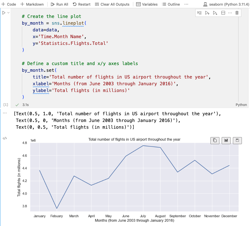Open the notebook Outline
250x226 pixels.
click(x=170, y=4)
